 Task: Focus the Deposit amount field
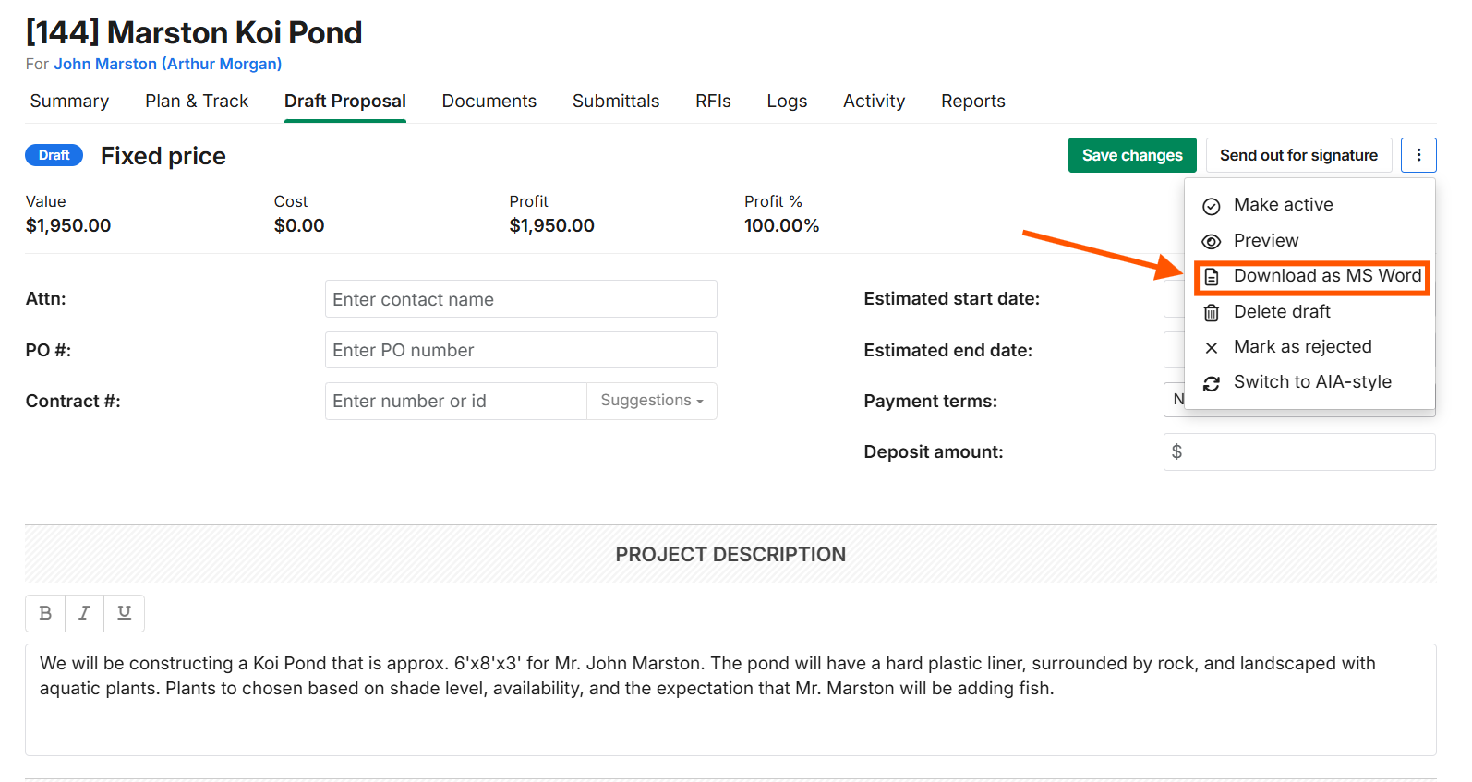1299,451
